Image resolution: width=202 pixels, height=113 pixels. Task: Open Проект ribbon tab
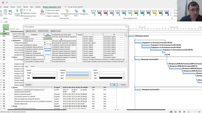[x=26, y=7]
